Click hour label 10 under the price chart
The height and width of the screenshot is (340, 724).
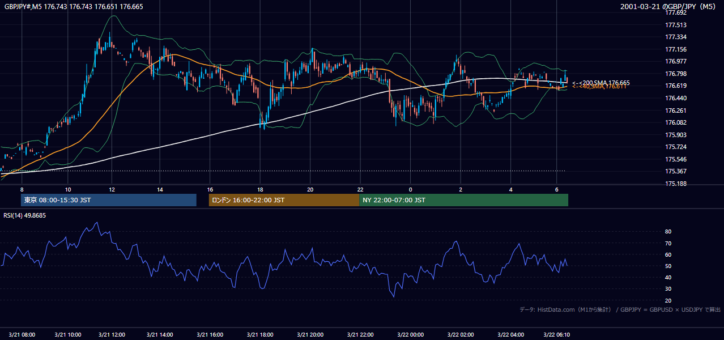67,189
